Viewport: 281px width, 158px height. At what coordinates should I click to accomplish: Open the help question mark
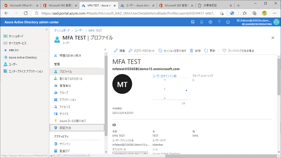(x=219, y=22)
